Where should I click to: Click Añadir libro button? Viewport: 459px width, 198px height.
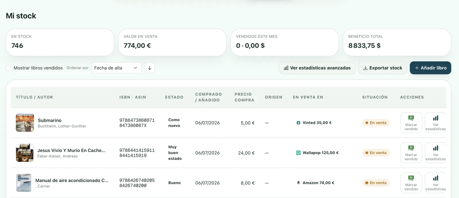coord(430,68)
